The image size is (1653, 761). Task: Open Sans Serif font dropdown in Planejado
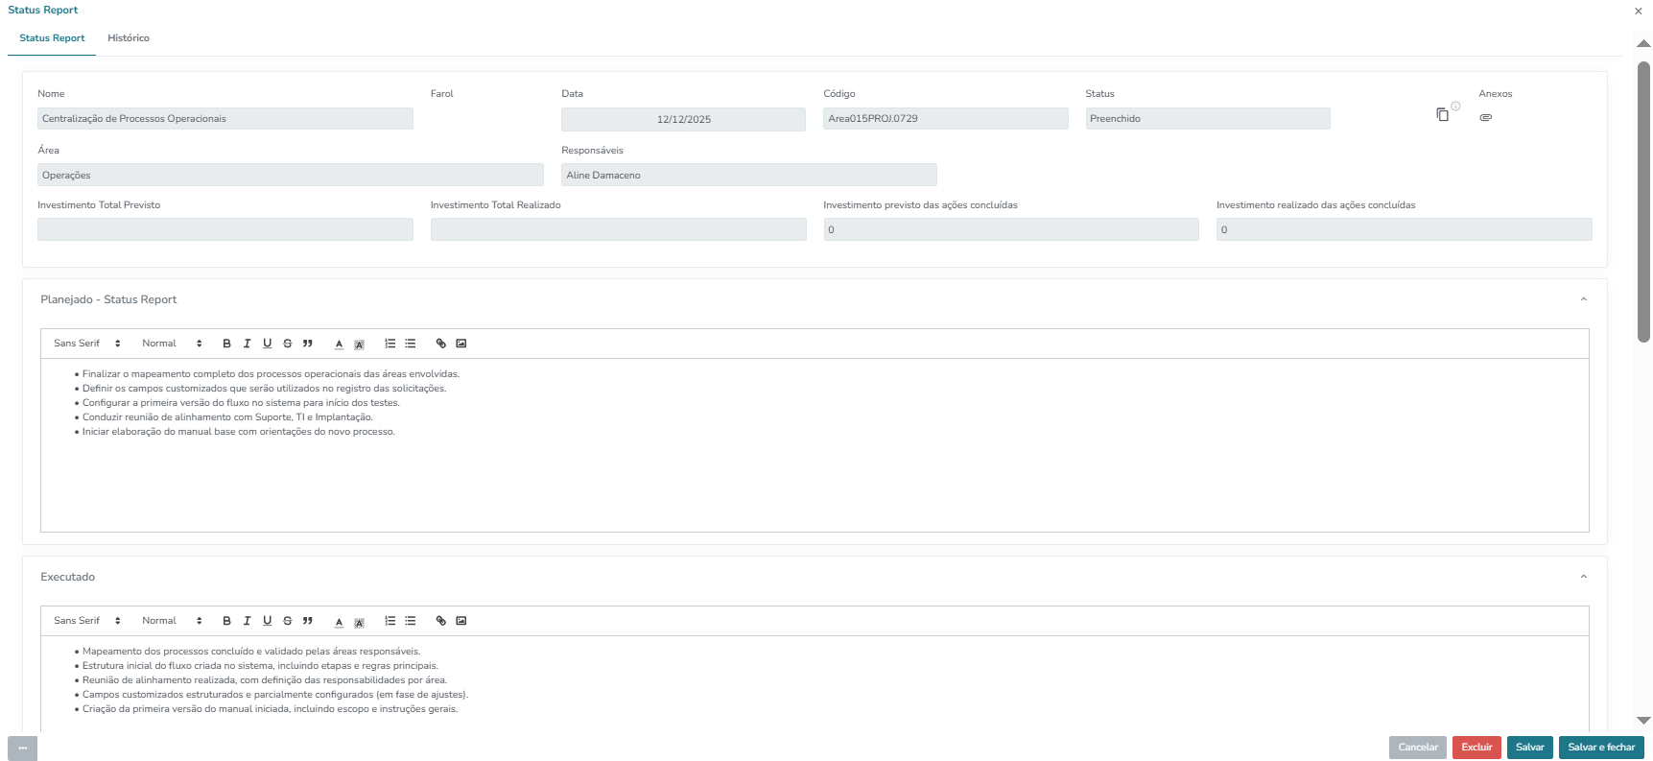pos(87,344)
